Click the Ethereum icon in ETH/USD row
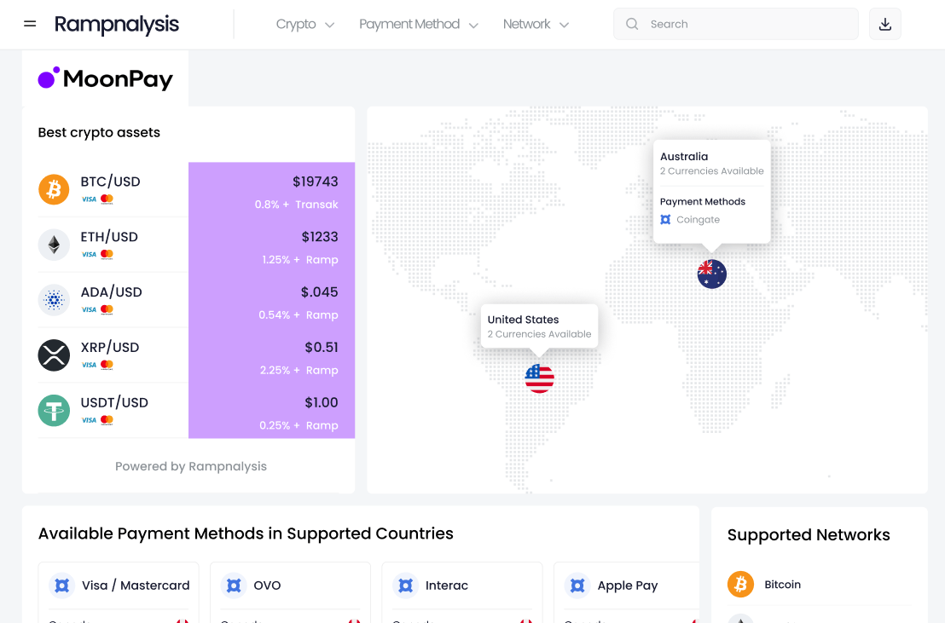The height and width of the screenshot is (623, 945). click(x=54, y=245)
